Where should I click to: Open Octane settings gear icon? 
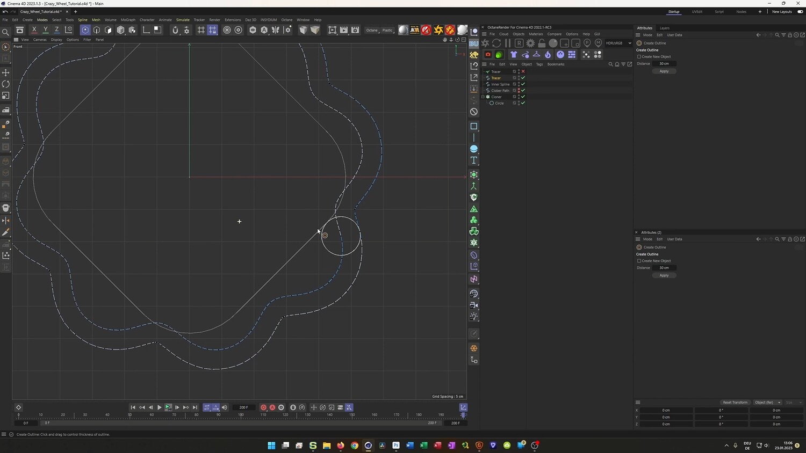pyautogui.click(x=530, y=43)
